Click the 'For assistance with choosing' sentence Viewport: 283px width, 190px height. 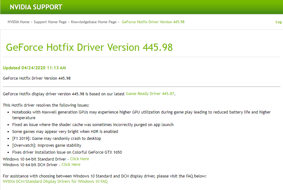(x=105, y=176)
